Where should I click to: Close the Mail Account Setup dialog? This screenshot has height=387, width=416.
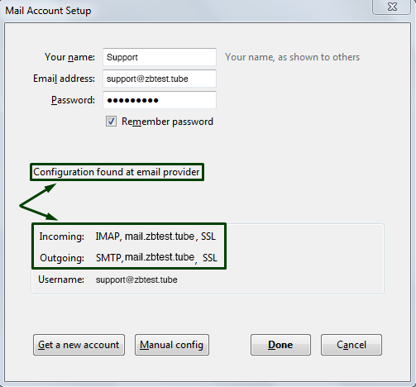pyautogui.click(x=392, y=7)
